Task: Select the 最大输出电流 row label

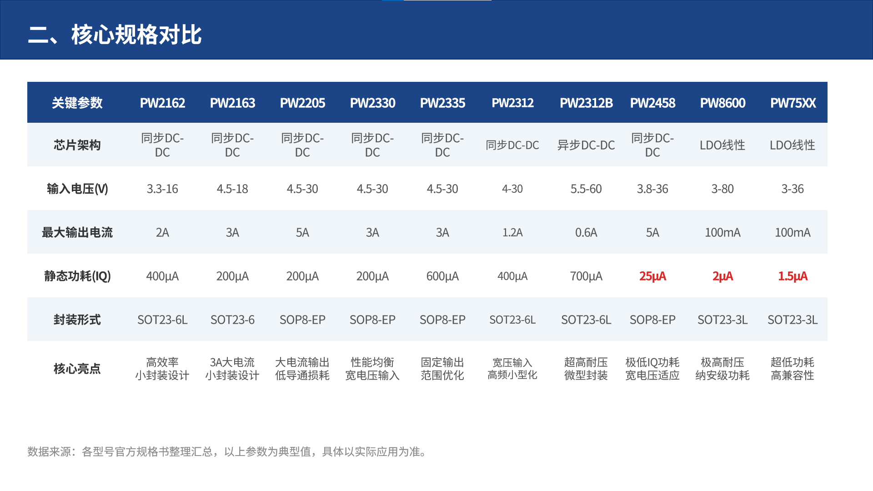Action: [x=77, y=232]
